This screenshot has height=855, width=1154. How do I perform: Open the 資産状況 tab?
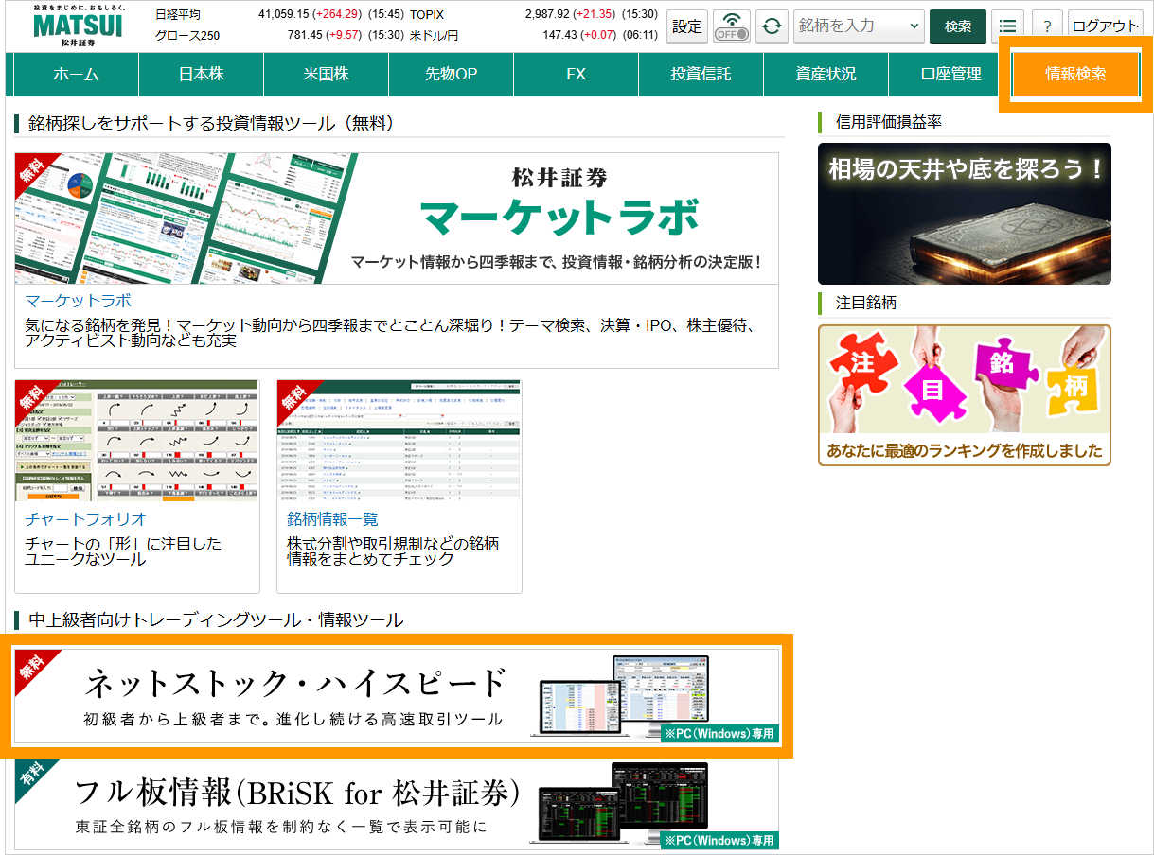(826, 74)
